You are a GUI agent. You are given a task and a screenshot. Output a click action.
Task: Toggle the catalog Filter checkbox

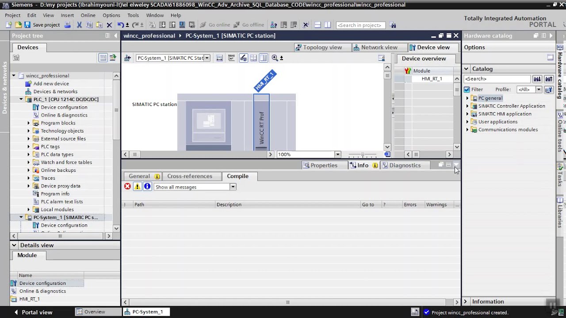point(467,90)
